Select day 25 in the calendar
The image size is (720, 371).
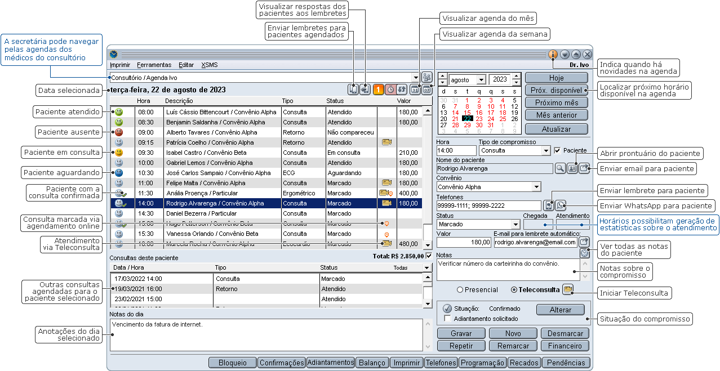[503, 119]
